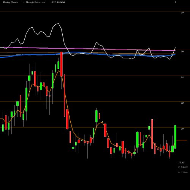Click the orange last-price marker line
The width and height of the screenshot is (190, 190).
coord(182,140)
